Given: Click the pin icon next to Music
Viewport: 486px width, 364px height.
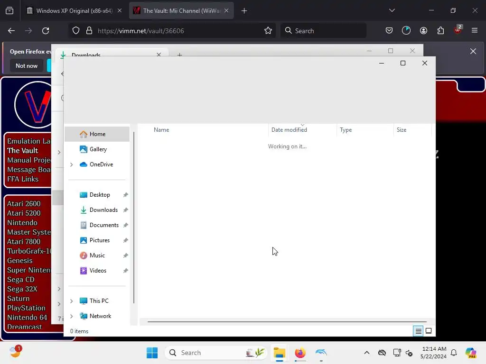Looking at the screenshot, I should click(x=125, y=255).
